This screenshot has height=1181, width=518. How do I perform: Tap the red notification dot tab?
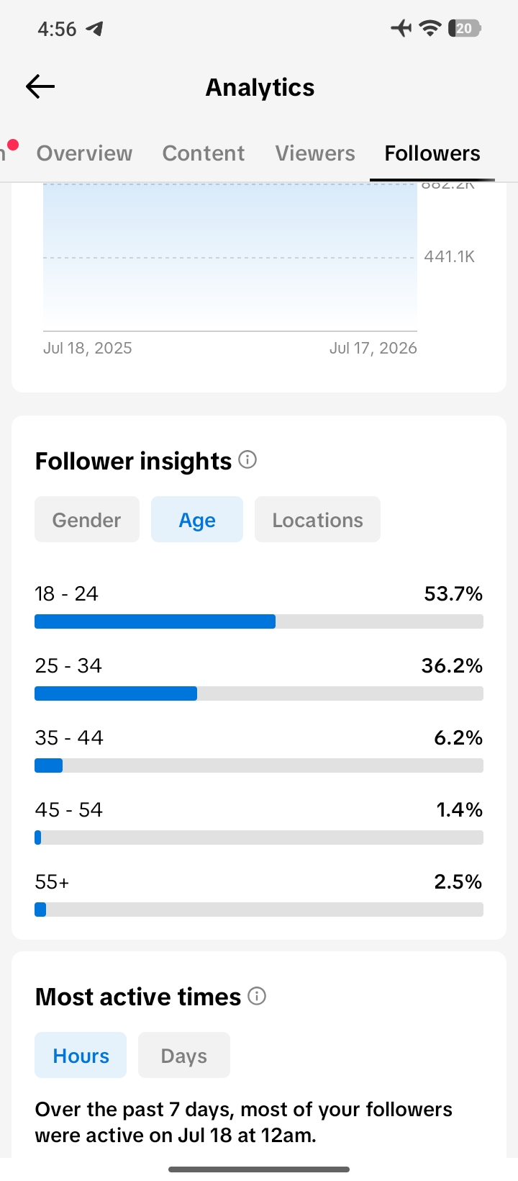[x=9, y=151]
